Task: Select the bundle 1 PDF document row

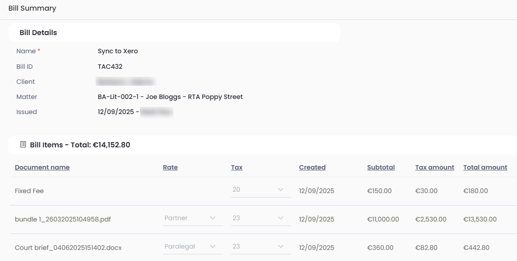Action: click(56, 219)
